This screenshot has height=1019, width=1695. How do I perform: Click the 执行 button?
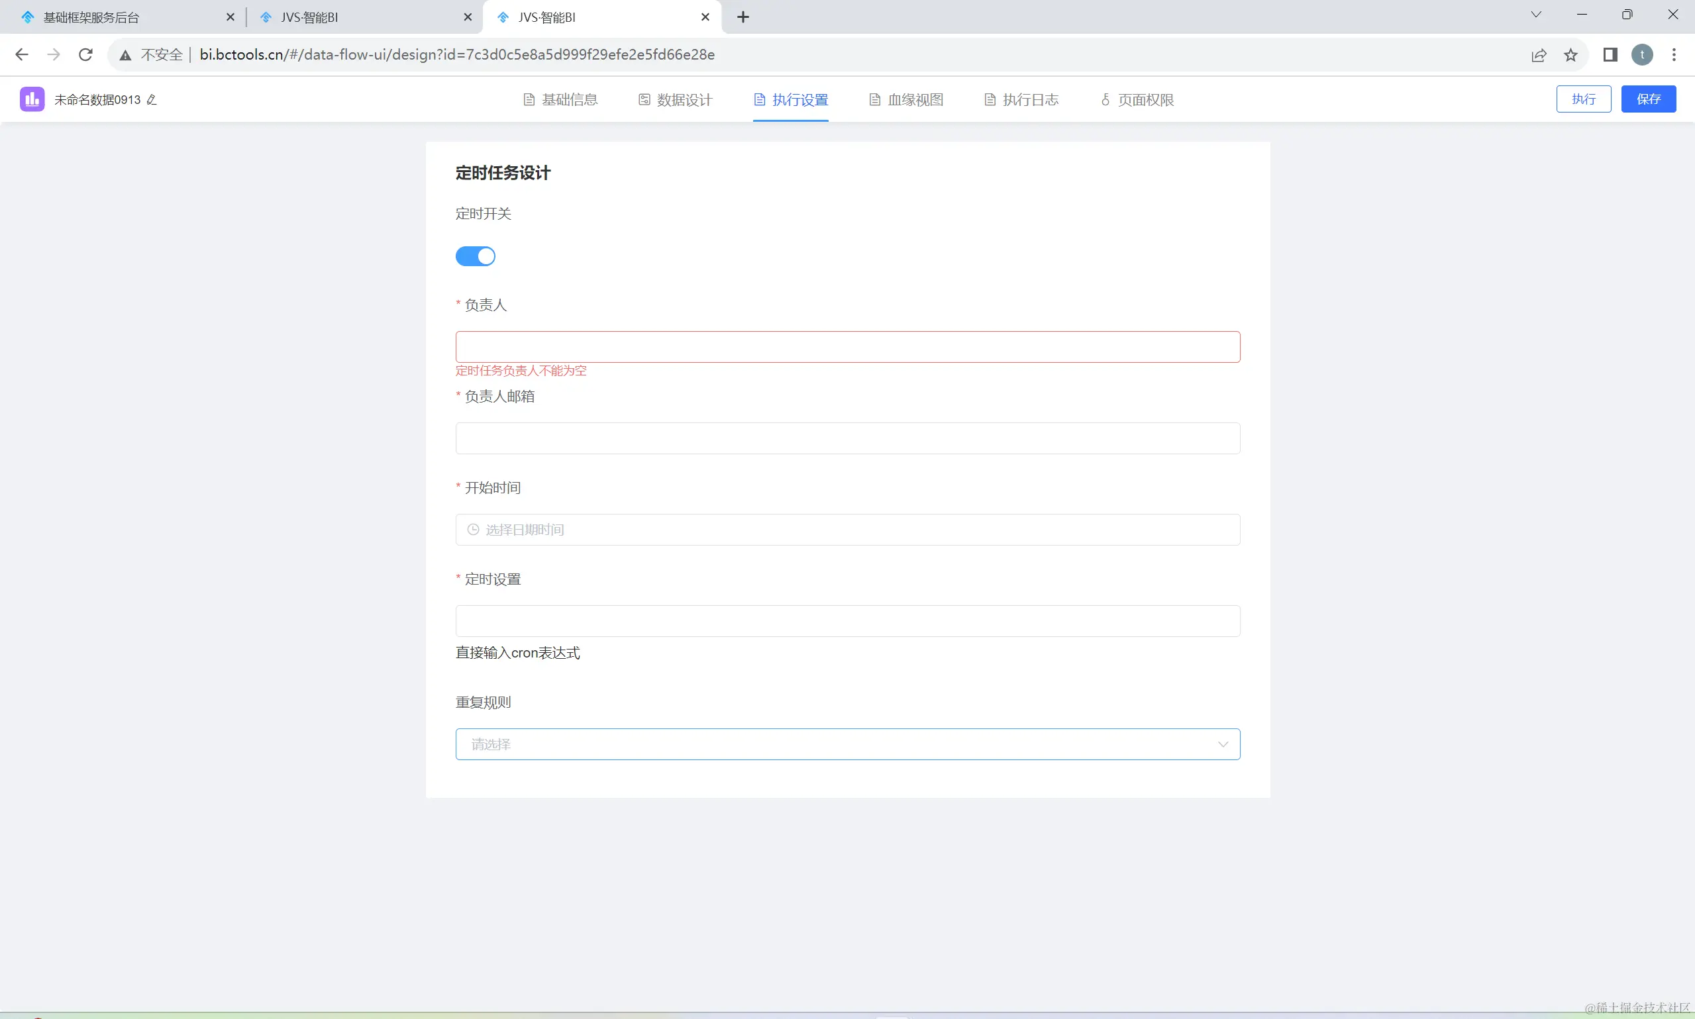tap(1583, 99)
